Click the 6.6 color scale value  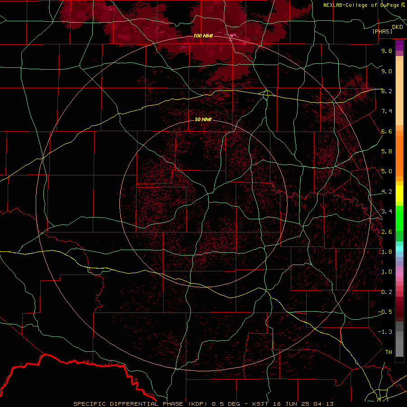coord(387,132)
